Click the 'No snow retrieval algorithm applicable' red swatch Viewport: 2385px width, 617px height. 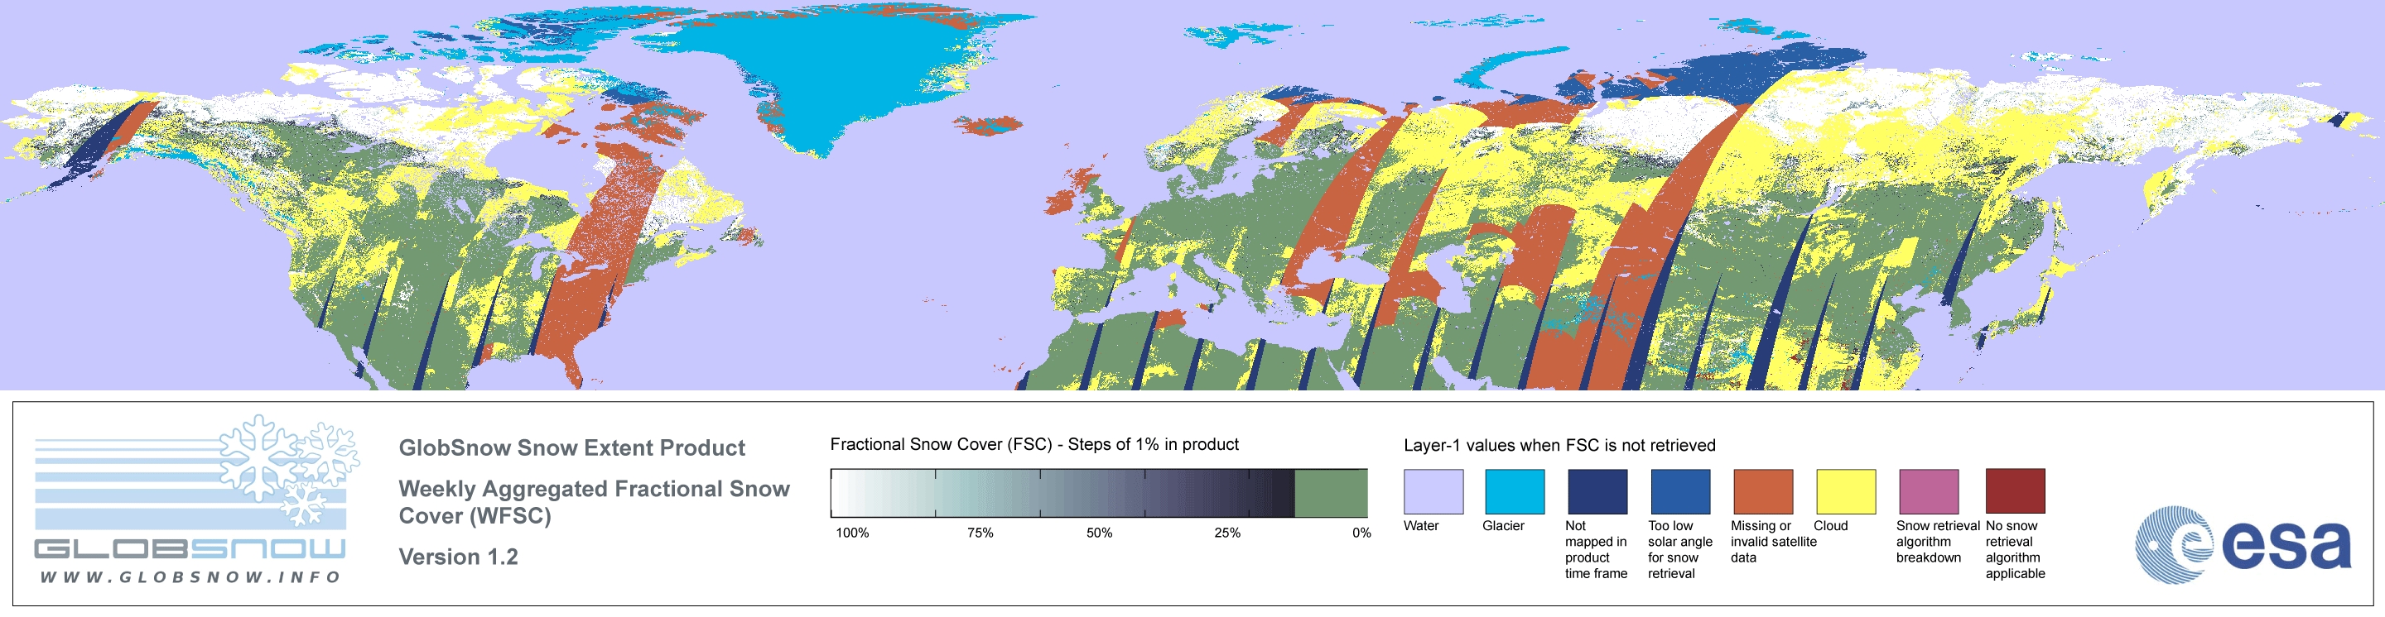tap(2016, 491)
